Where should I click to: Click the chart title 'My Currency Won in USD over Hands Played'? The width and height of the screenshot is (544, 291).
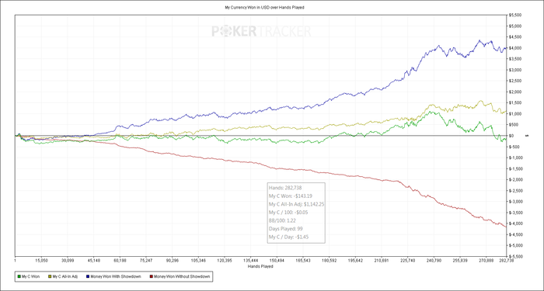pos(264,7)
